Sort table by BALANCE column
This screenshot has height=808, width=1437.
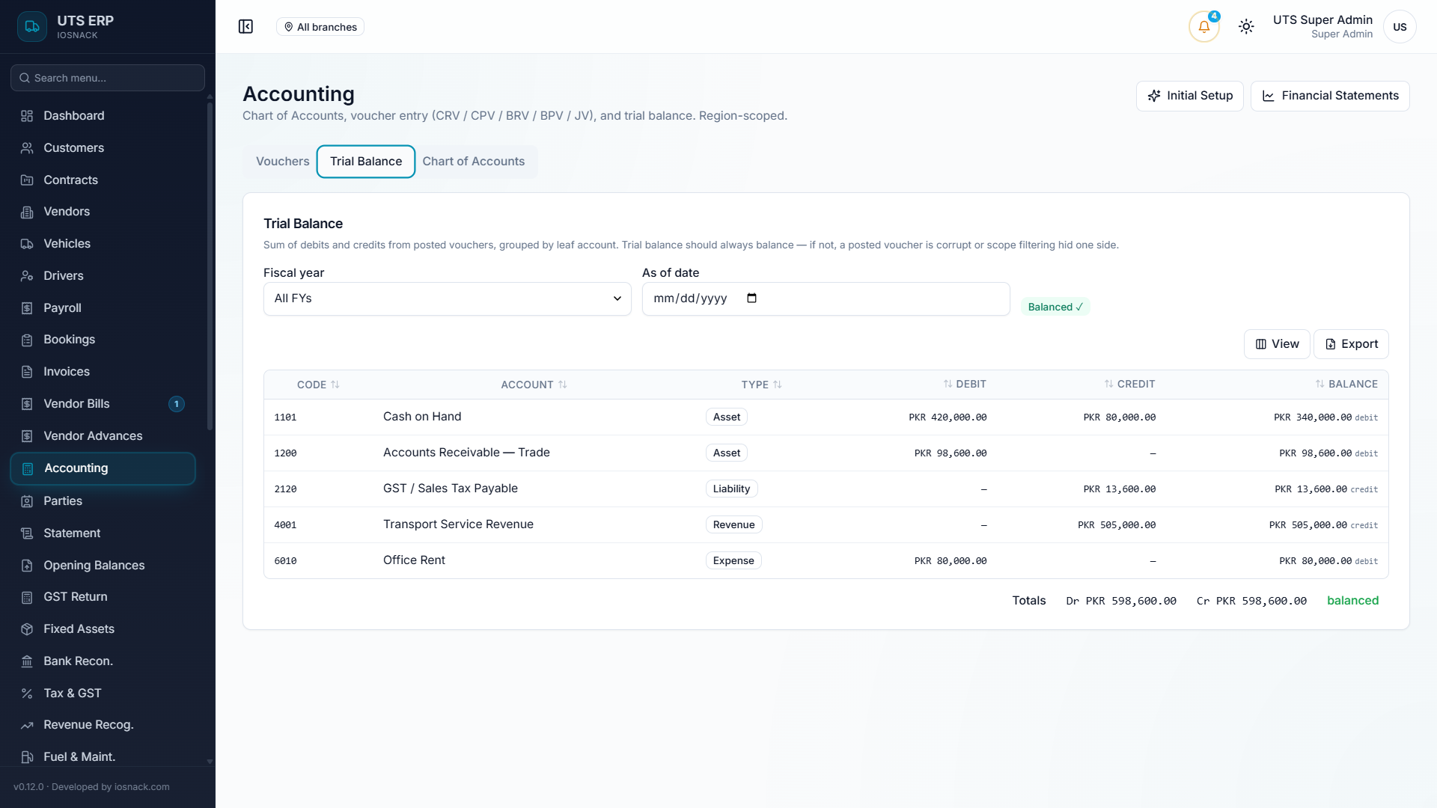click(1346, 384)
